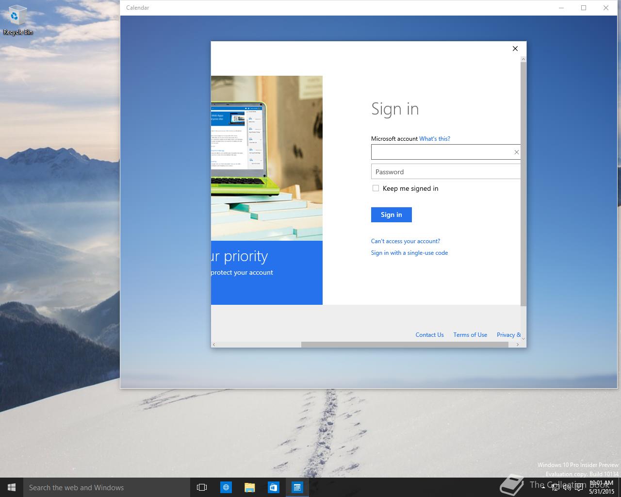
Task: Focus the Microsoft account input field
Action: pyautogui.click(x=445, y=152)
